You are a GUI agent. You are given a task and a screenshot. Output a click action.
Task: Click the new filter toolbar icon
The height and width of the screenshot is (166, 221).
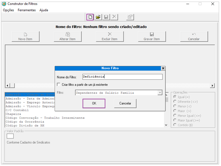[x=90, y=17]
